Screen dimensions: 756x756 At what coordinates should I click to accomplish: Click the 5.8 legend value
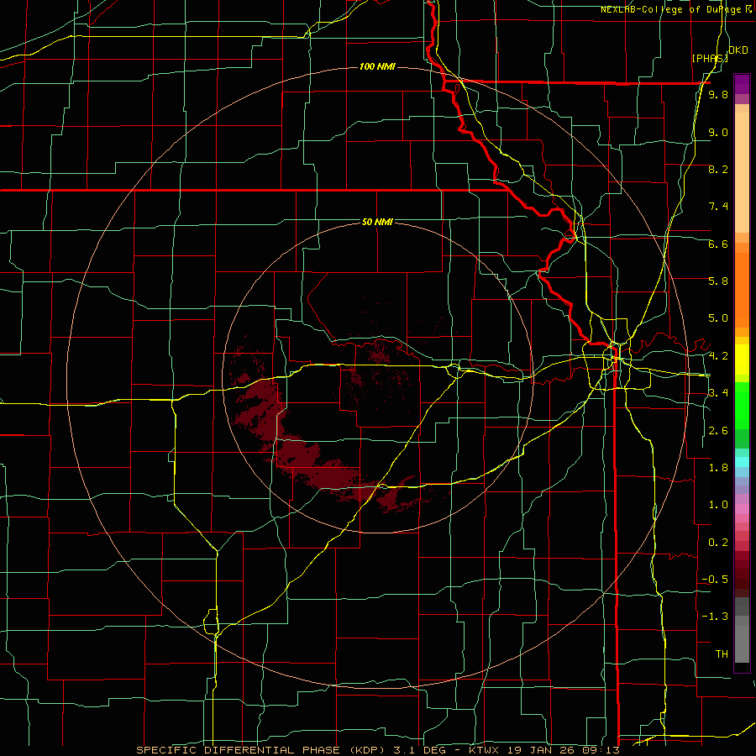[718, 281]
